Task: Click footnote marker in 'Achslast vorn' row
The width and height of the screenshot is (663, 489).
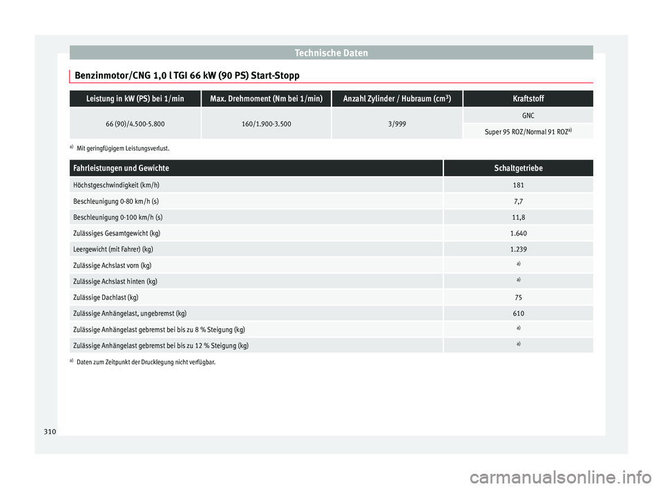Action: [519, 264]
